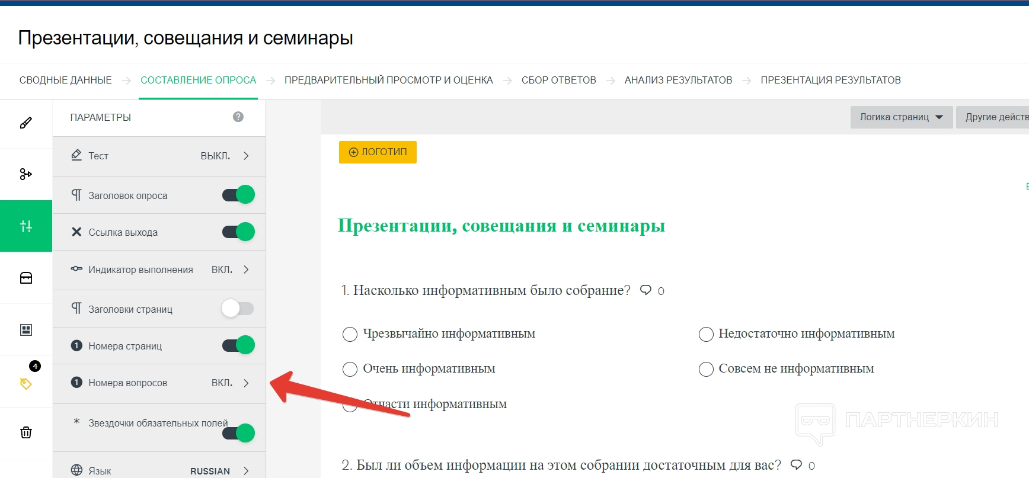Screen dimensions: 1029x478
Task: Select the Недостаточно информативным radio button
Action: 706,334
